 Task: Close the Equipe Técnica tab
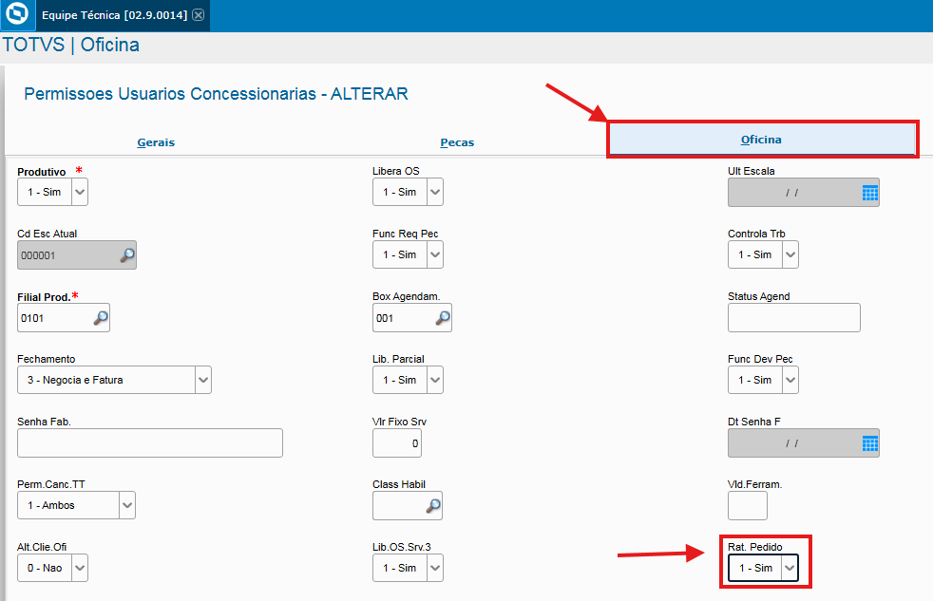[198, 15]
